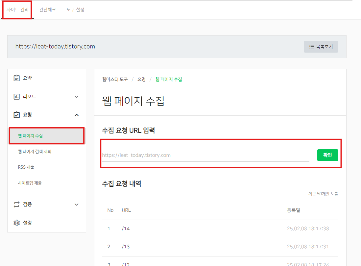Image resolution: width=361 pixels, height=266 pixels.
Task: Open RSS 제출 submenu item
Action: click(26, 167)
